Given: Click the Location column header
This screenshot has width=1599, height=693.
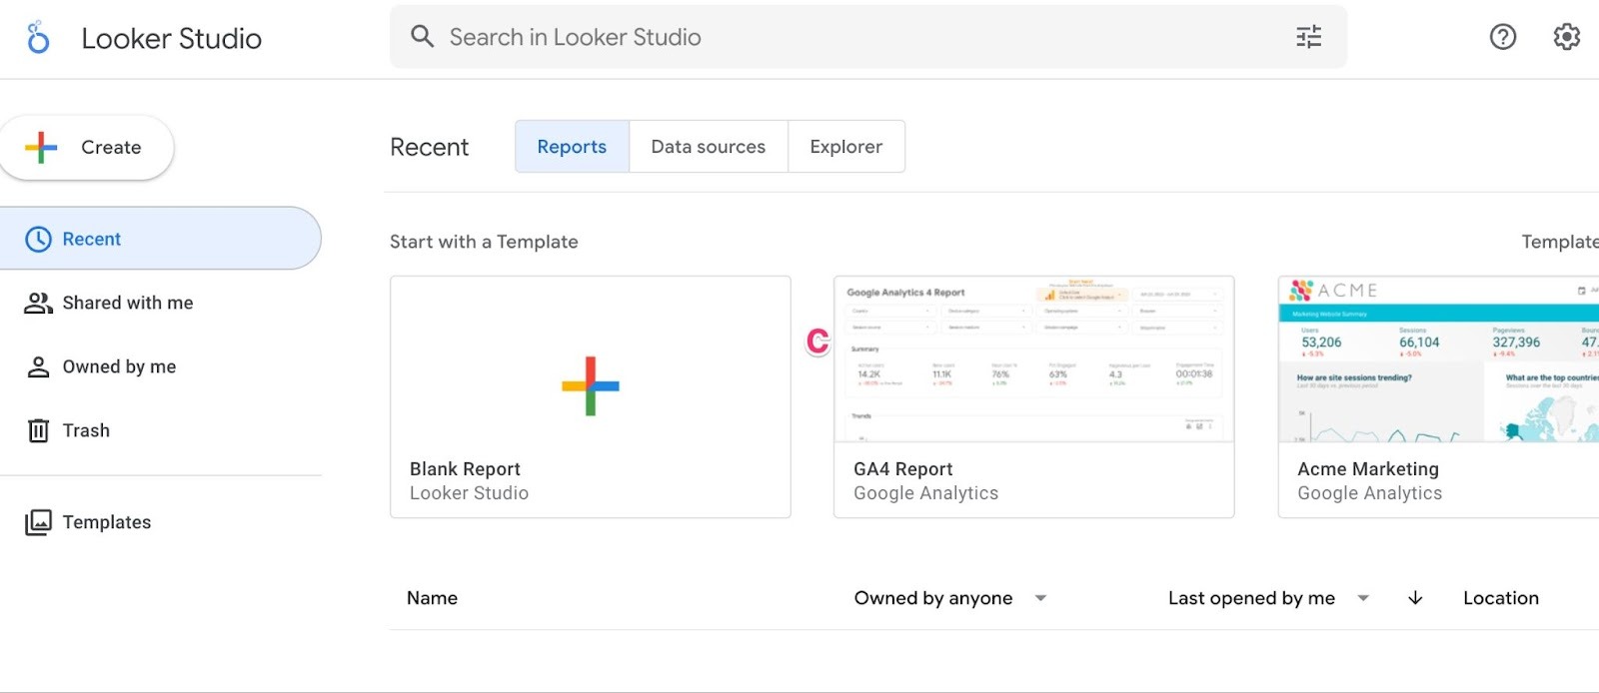Looking at the screenshot, I should click(x=1501, y=598).
